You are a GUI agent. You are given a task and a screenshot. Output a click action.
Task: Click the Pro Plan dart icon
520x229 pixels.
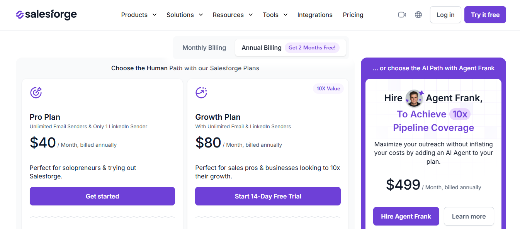click(x=36, y=92)
